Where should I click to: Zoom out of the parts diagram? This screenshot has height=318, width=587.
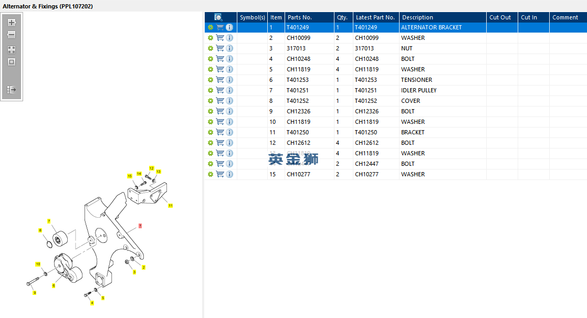tap(12, 35)
